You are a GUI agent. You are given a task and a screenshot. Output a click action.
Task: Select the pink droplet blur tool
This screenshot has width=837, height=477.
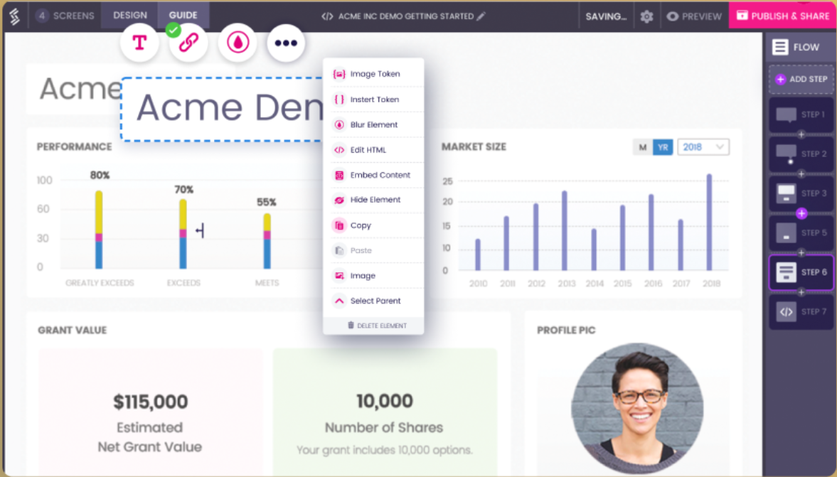coord(237,42)
